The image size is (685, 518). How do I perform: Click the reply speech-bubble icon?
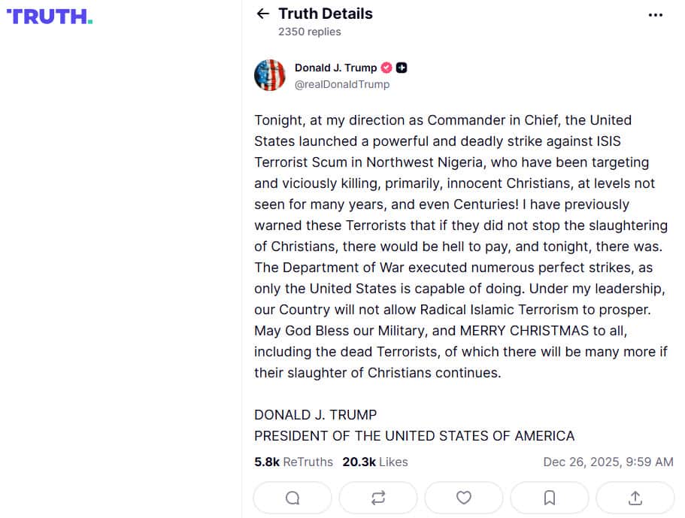(292, 497)
